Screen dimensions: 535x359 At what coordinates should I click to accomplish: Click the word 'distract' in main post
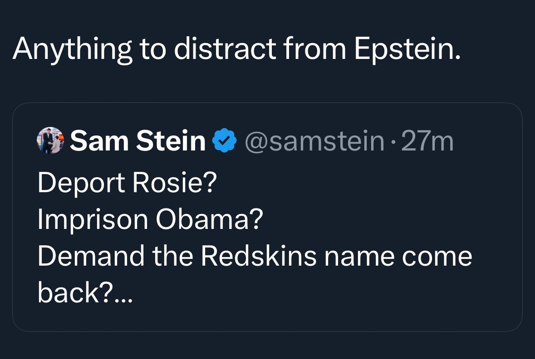point(225,49)
